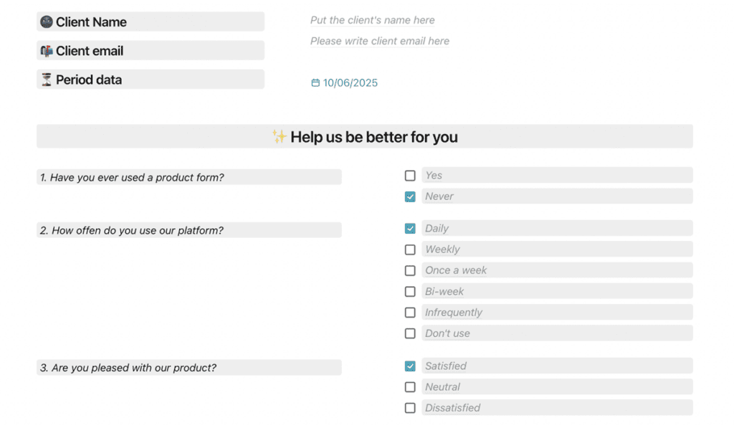
Task: Check the Yes option for question 1
Action: tap(410, 175)
